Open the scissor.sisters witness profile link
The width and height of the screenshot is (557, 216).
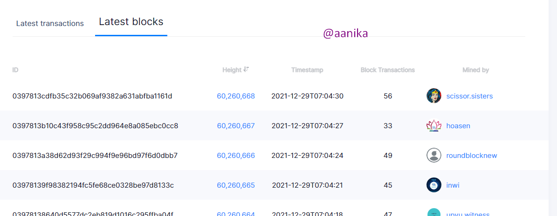(x=469, y=96)
